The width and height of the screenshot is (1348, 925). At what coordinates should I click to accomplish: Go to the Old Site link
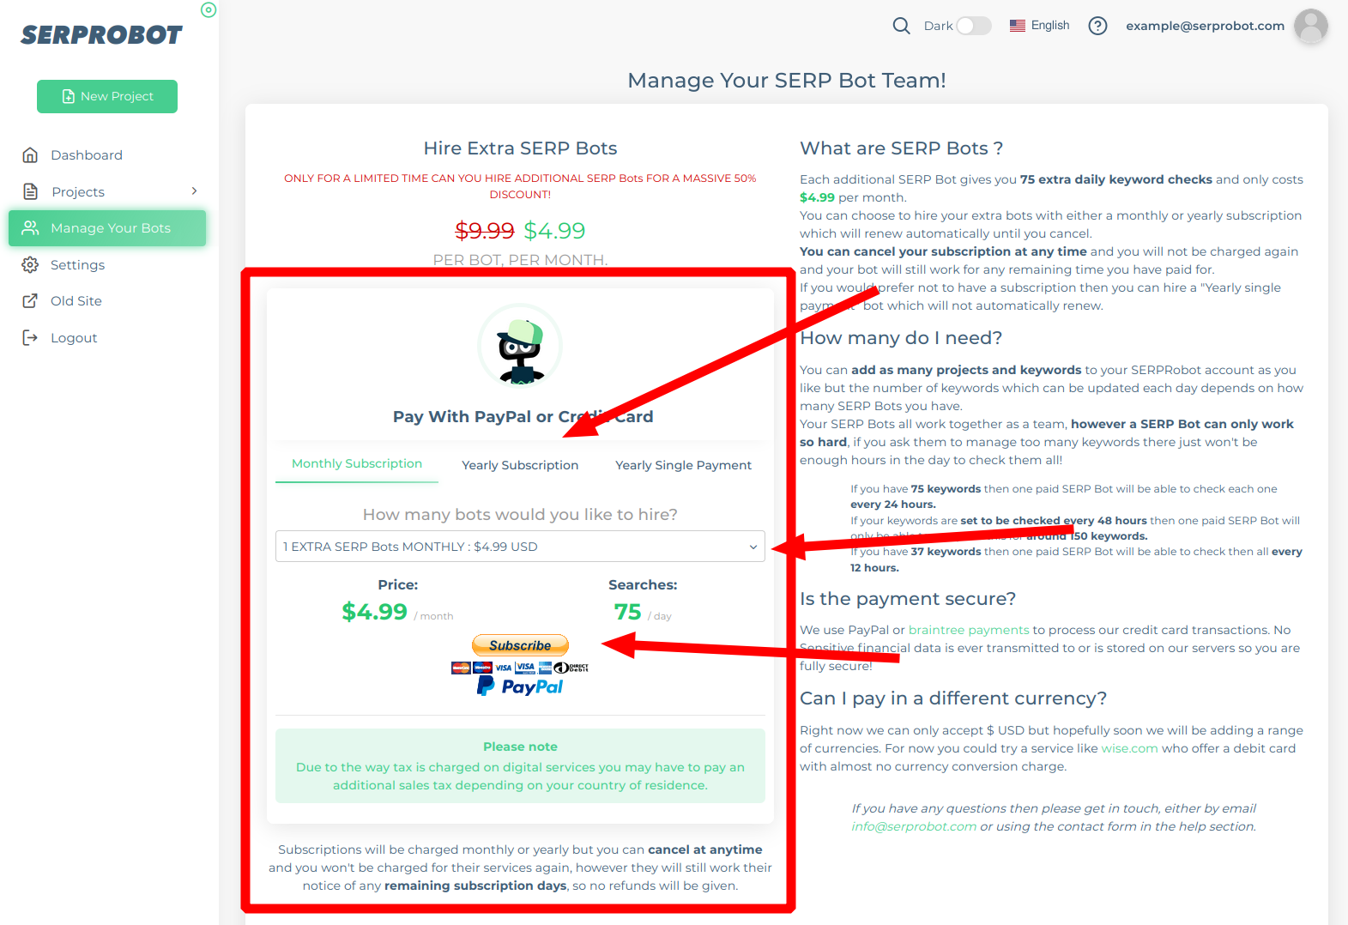pyautogui.click(x=76, y=301)
